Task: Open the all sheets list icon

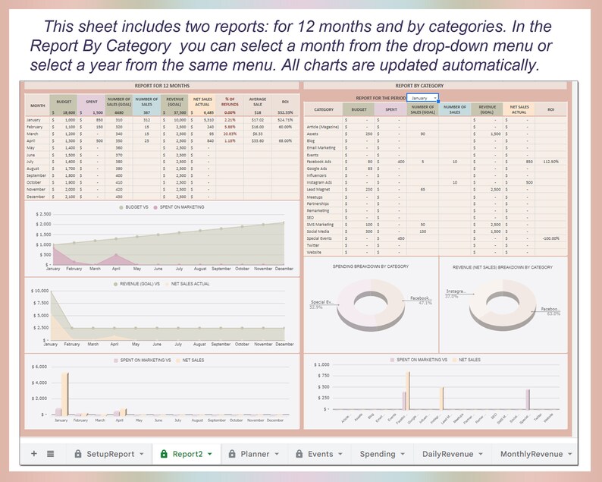Action: [x=50, y=454]
